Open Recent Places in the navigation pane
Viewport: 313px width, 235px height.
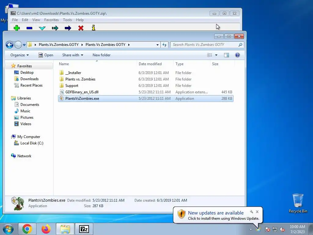point(31,85)
